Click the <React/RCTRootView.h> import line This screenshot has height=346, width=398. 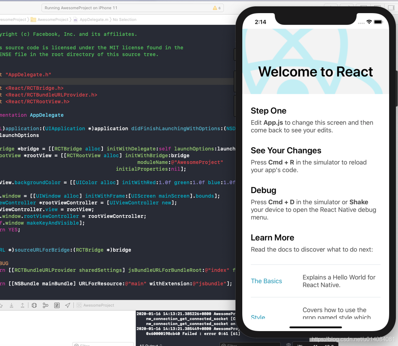pos(37,101)
